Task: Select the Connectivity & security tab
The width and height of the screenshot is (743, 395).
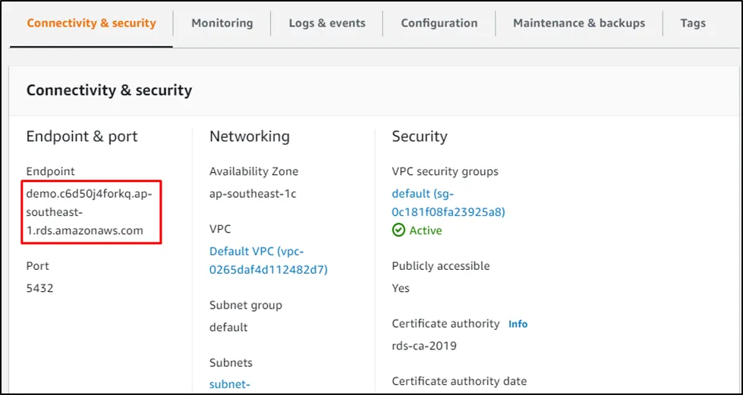Action: (91, 23)
